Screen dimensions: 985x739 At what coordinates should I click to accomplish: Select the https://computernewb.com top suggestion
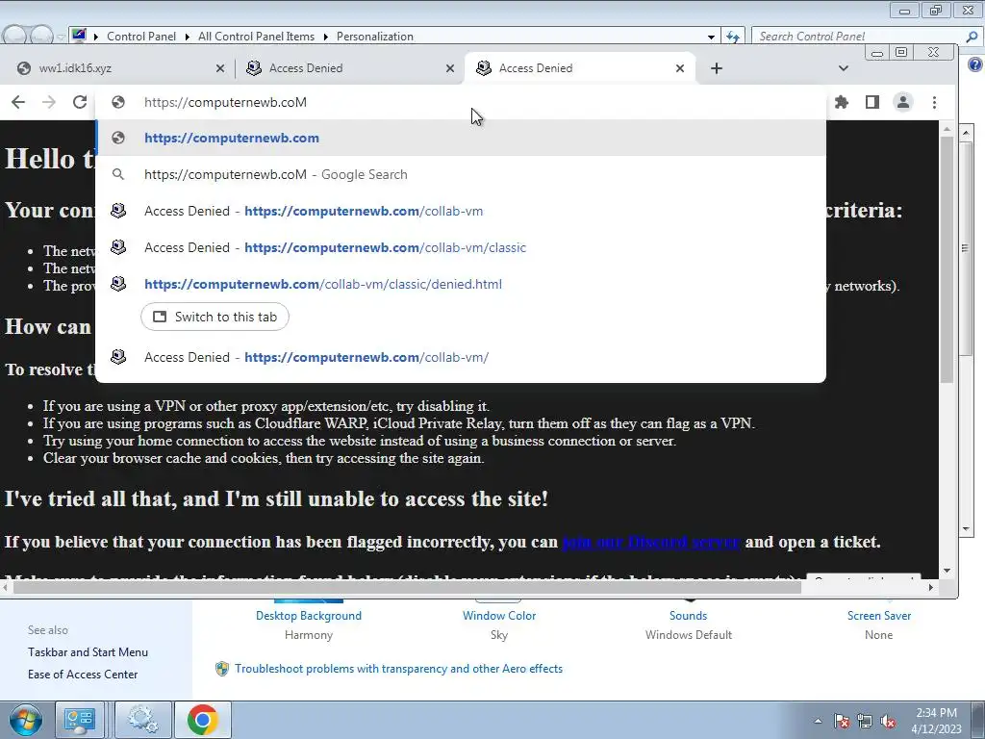(461, 138)
